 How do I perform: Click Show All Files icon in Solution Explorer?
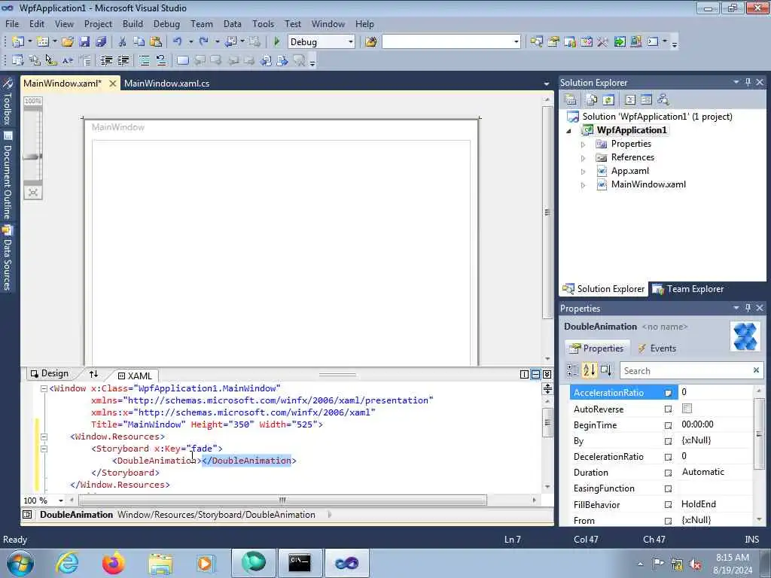pos(592,100)
